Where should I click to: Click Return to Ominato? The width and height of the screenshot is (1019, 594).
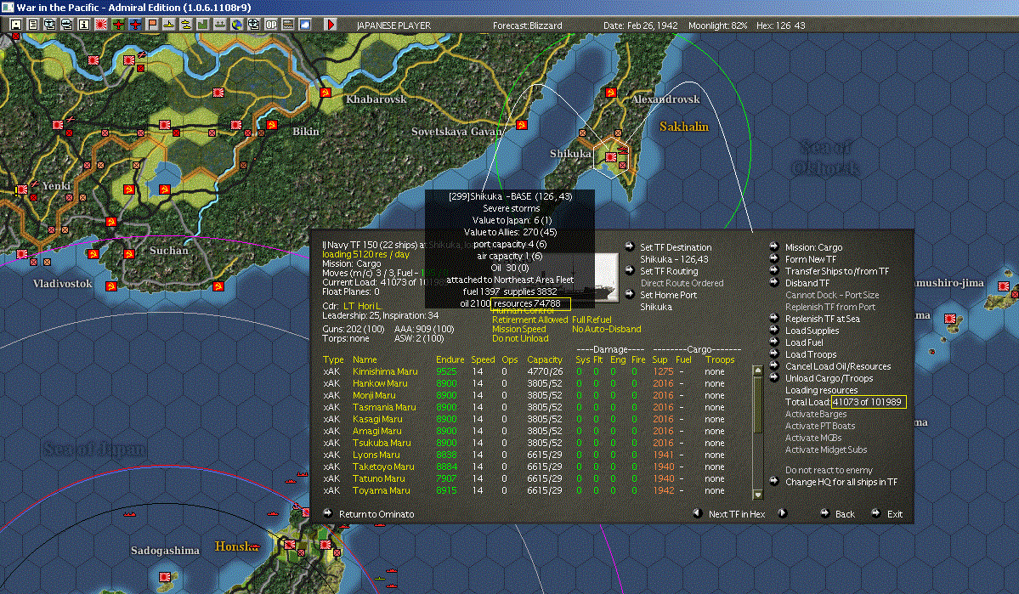click(376, 514)
